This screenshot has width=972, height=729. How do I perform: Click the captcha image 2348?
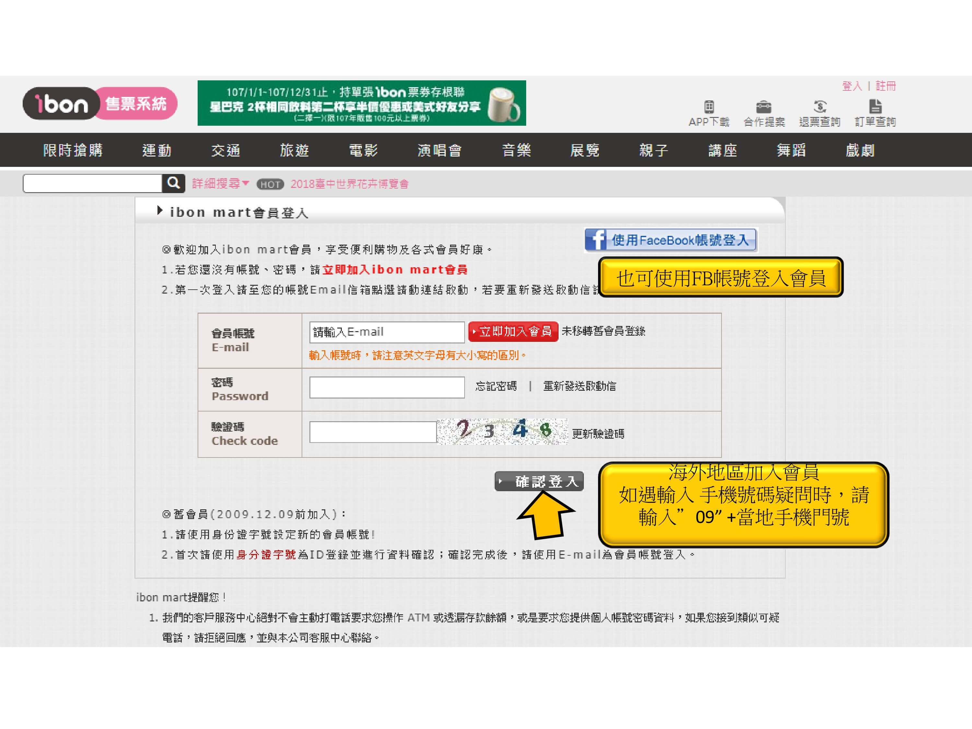tap(502, 432)
